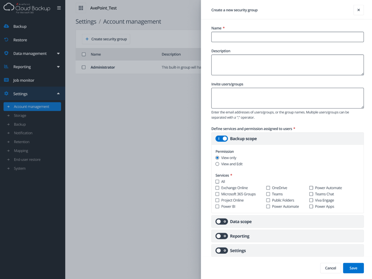Viewport: 372px width, 279px height.
Task: Enable the Reporting toggle
Action: coord(222,236)
